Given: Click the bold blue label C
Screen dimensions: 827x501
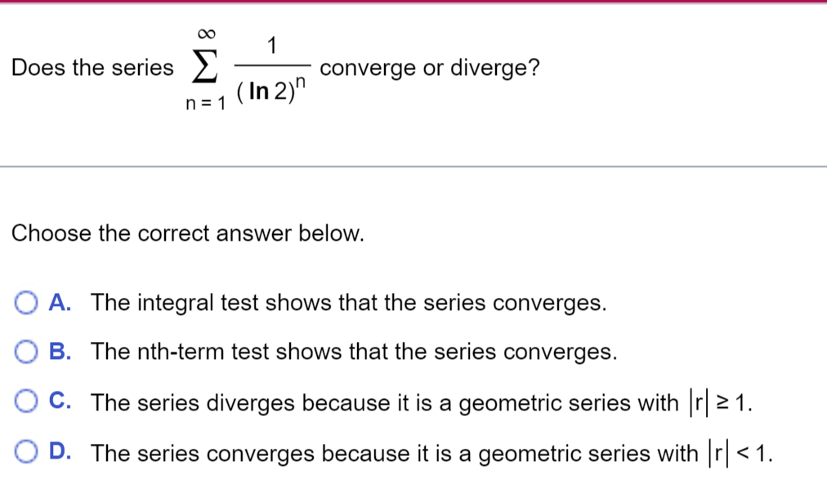Looking at the screenshot, I should pyautogui.click(x=60, y=401).
